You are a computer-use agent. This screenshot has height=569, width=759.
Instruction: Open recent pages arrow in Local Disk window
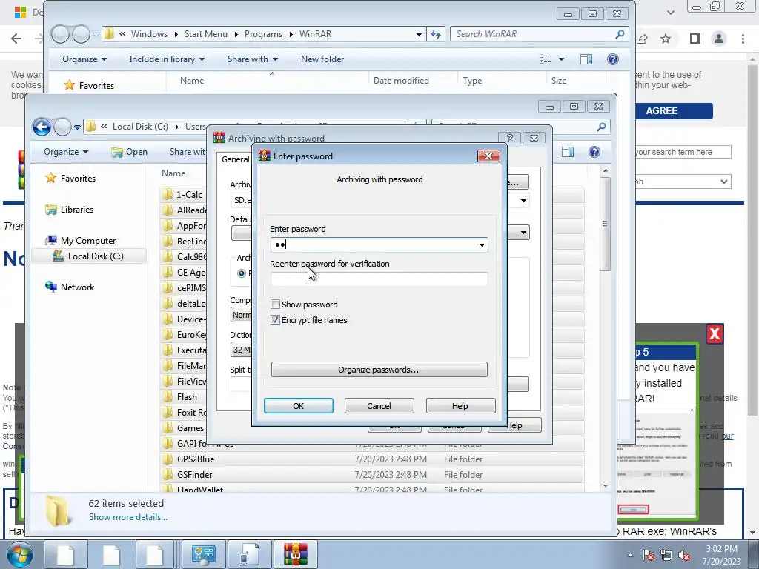[x=77, y=127]
